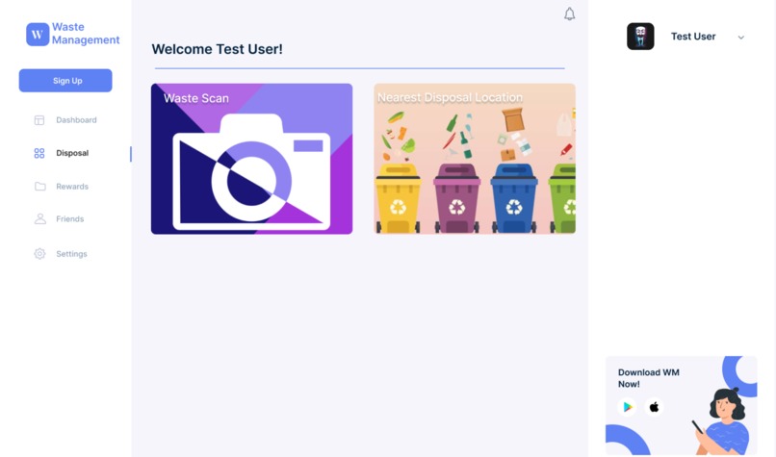Open the Nearest Disposal Location card
Viewport: 776px width, 457px height.
click(475, 159)
